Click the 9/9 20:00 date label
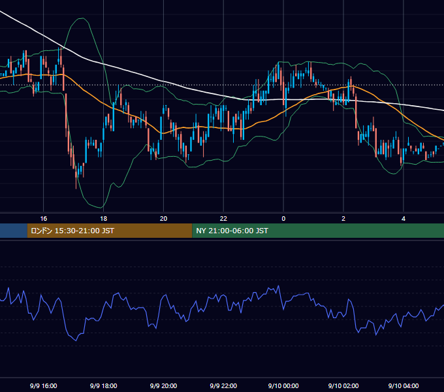444x392 pixels. 163,385
